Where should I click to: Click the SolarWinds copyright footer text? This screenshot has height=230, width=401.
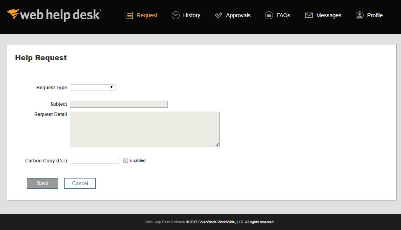tap(230, 222)
